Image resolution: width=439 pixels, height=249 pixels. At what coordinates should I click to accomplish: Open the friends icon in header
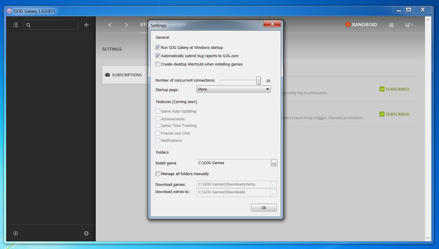391,25
